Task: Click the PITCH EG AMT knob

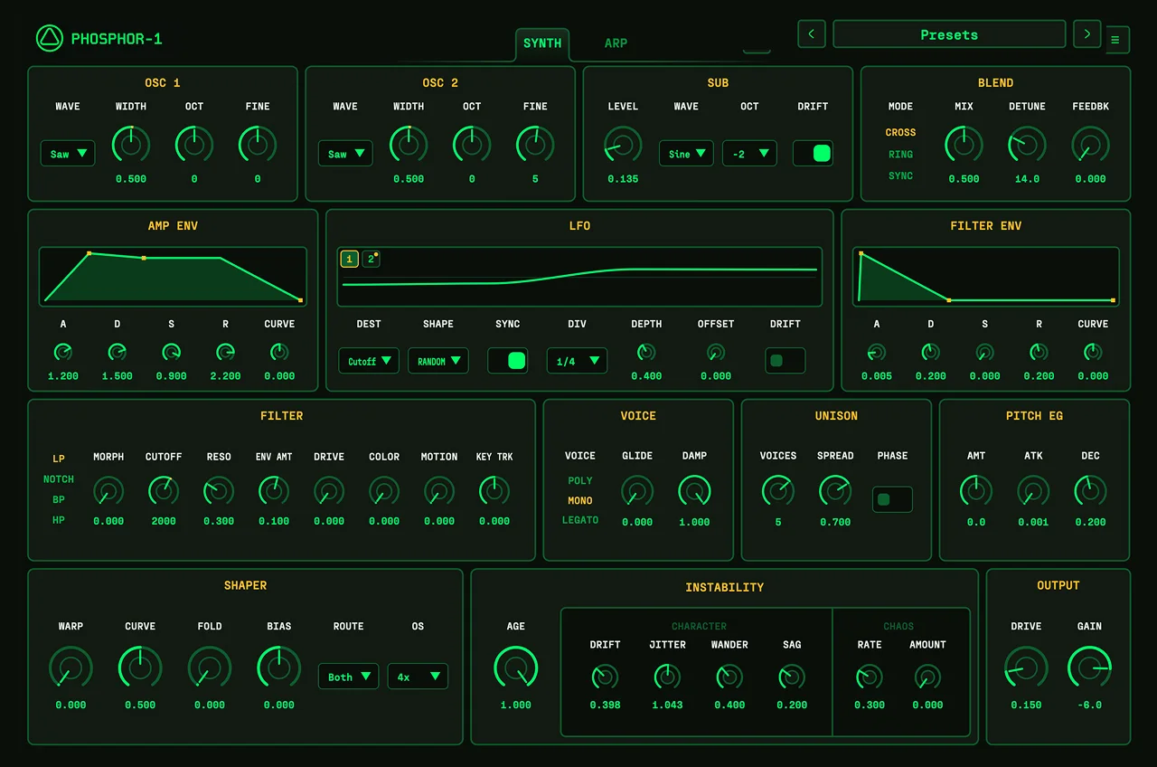Action: coord(976,491)
